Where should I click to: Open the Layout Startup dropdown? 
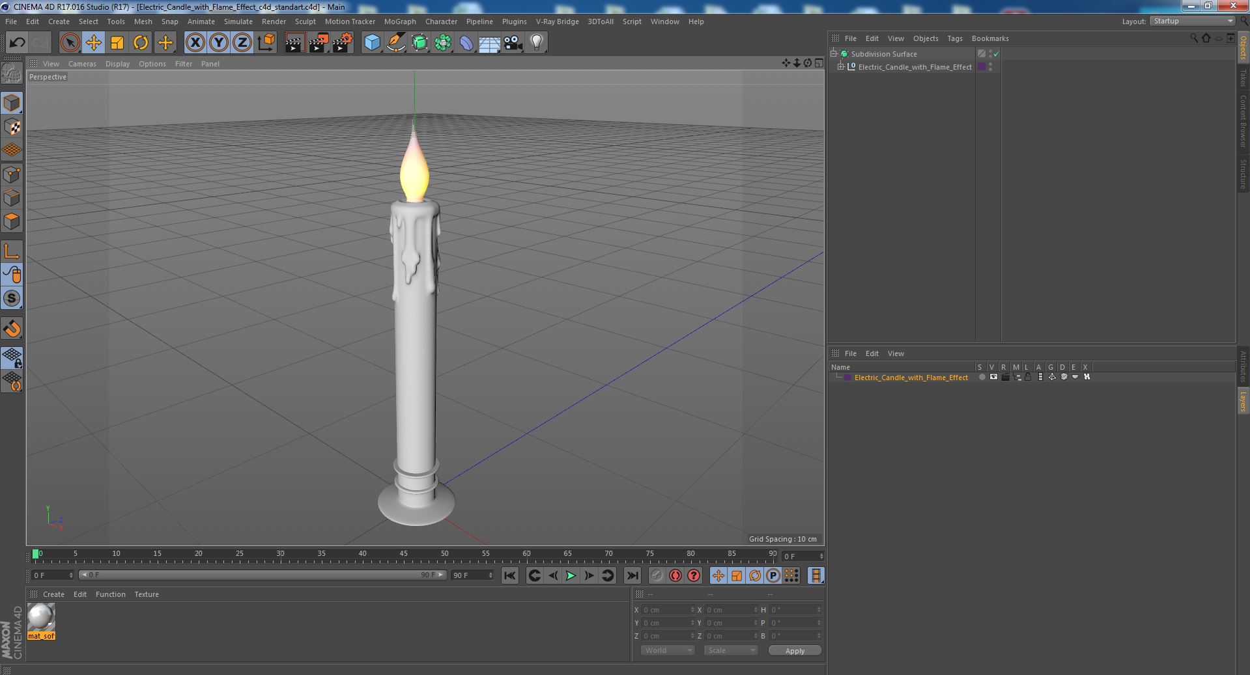click(x=1192, y=21)
